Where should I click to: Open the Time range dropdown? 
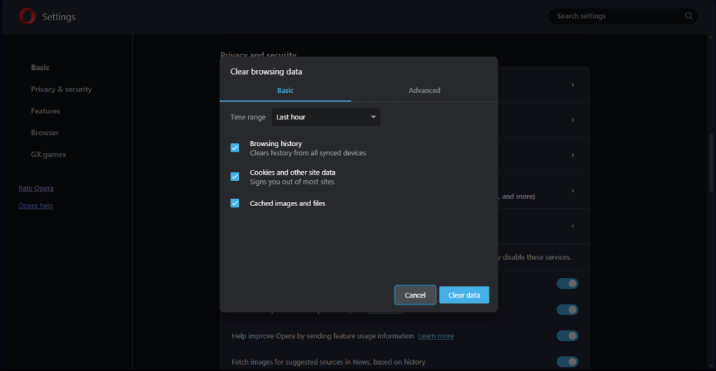point(326,117)
